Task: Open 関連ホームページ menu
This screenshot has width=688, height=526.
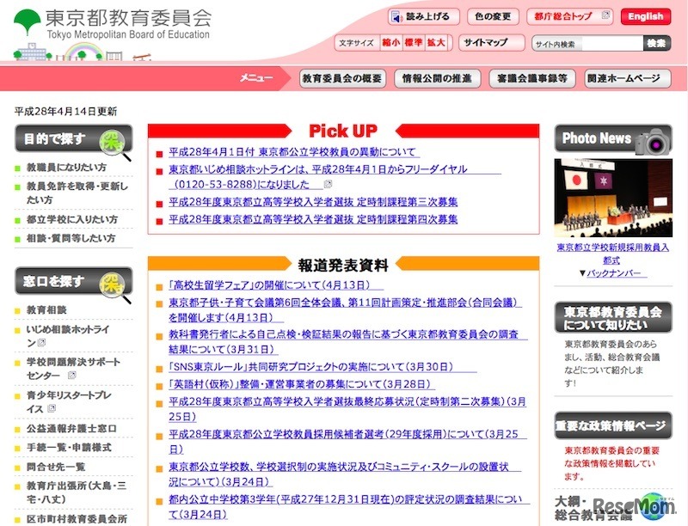Action: tap(628, 79)
